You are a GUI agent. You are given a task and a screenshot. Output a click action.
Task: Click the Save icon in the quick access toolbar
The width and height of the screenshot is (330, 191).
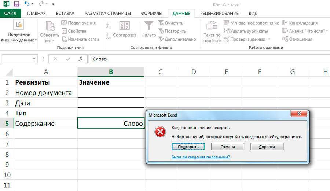16,4
